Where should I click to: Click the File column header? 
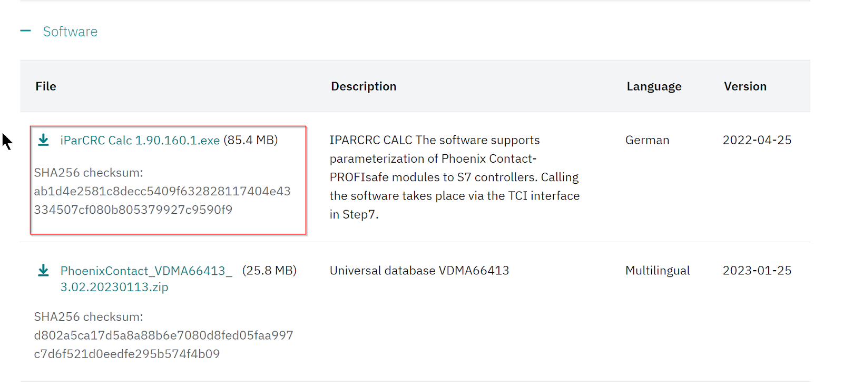pyautogui.click(x=46, y=86)
